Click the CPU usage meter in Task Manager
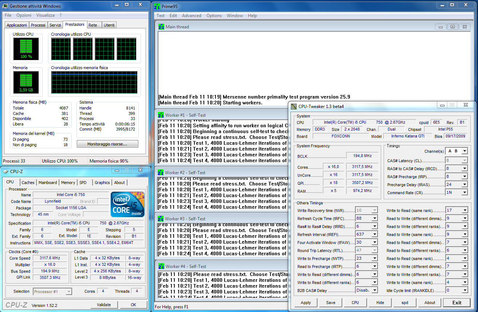The width and height of the screenshot is (478, 312). (x=26, y=49)
